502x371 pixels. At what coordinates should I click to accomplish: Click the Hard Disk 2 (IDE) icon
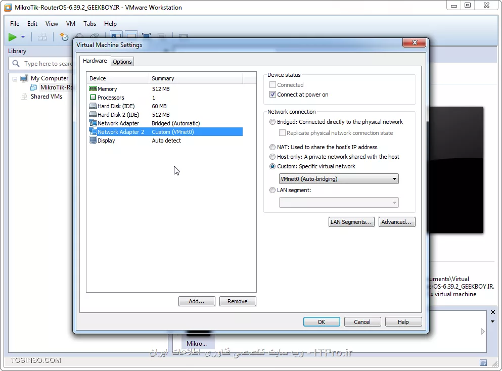point(93,115)
